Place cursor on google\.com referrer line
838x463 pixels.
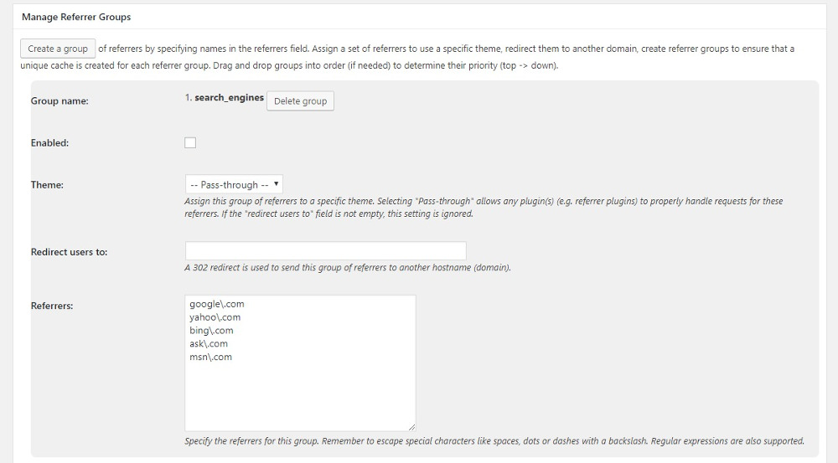point(217,304)
